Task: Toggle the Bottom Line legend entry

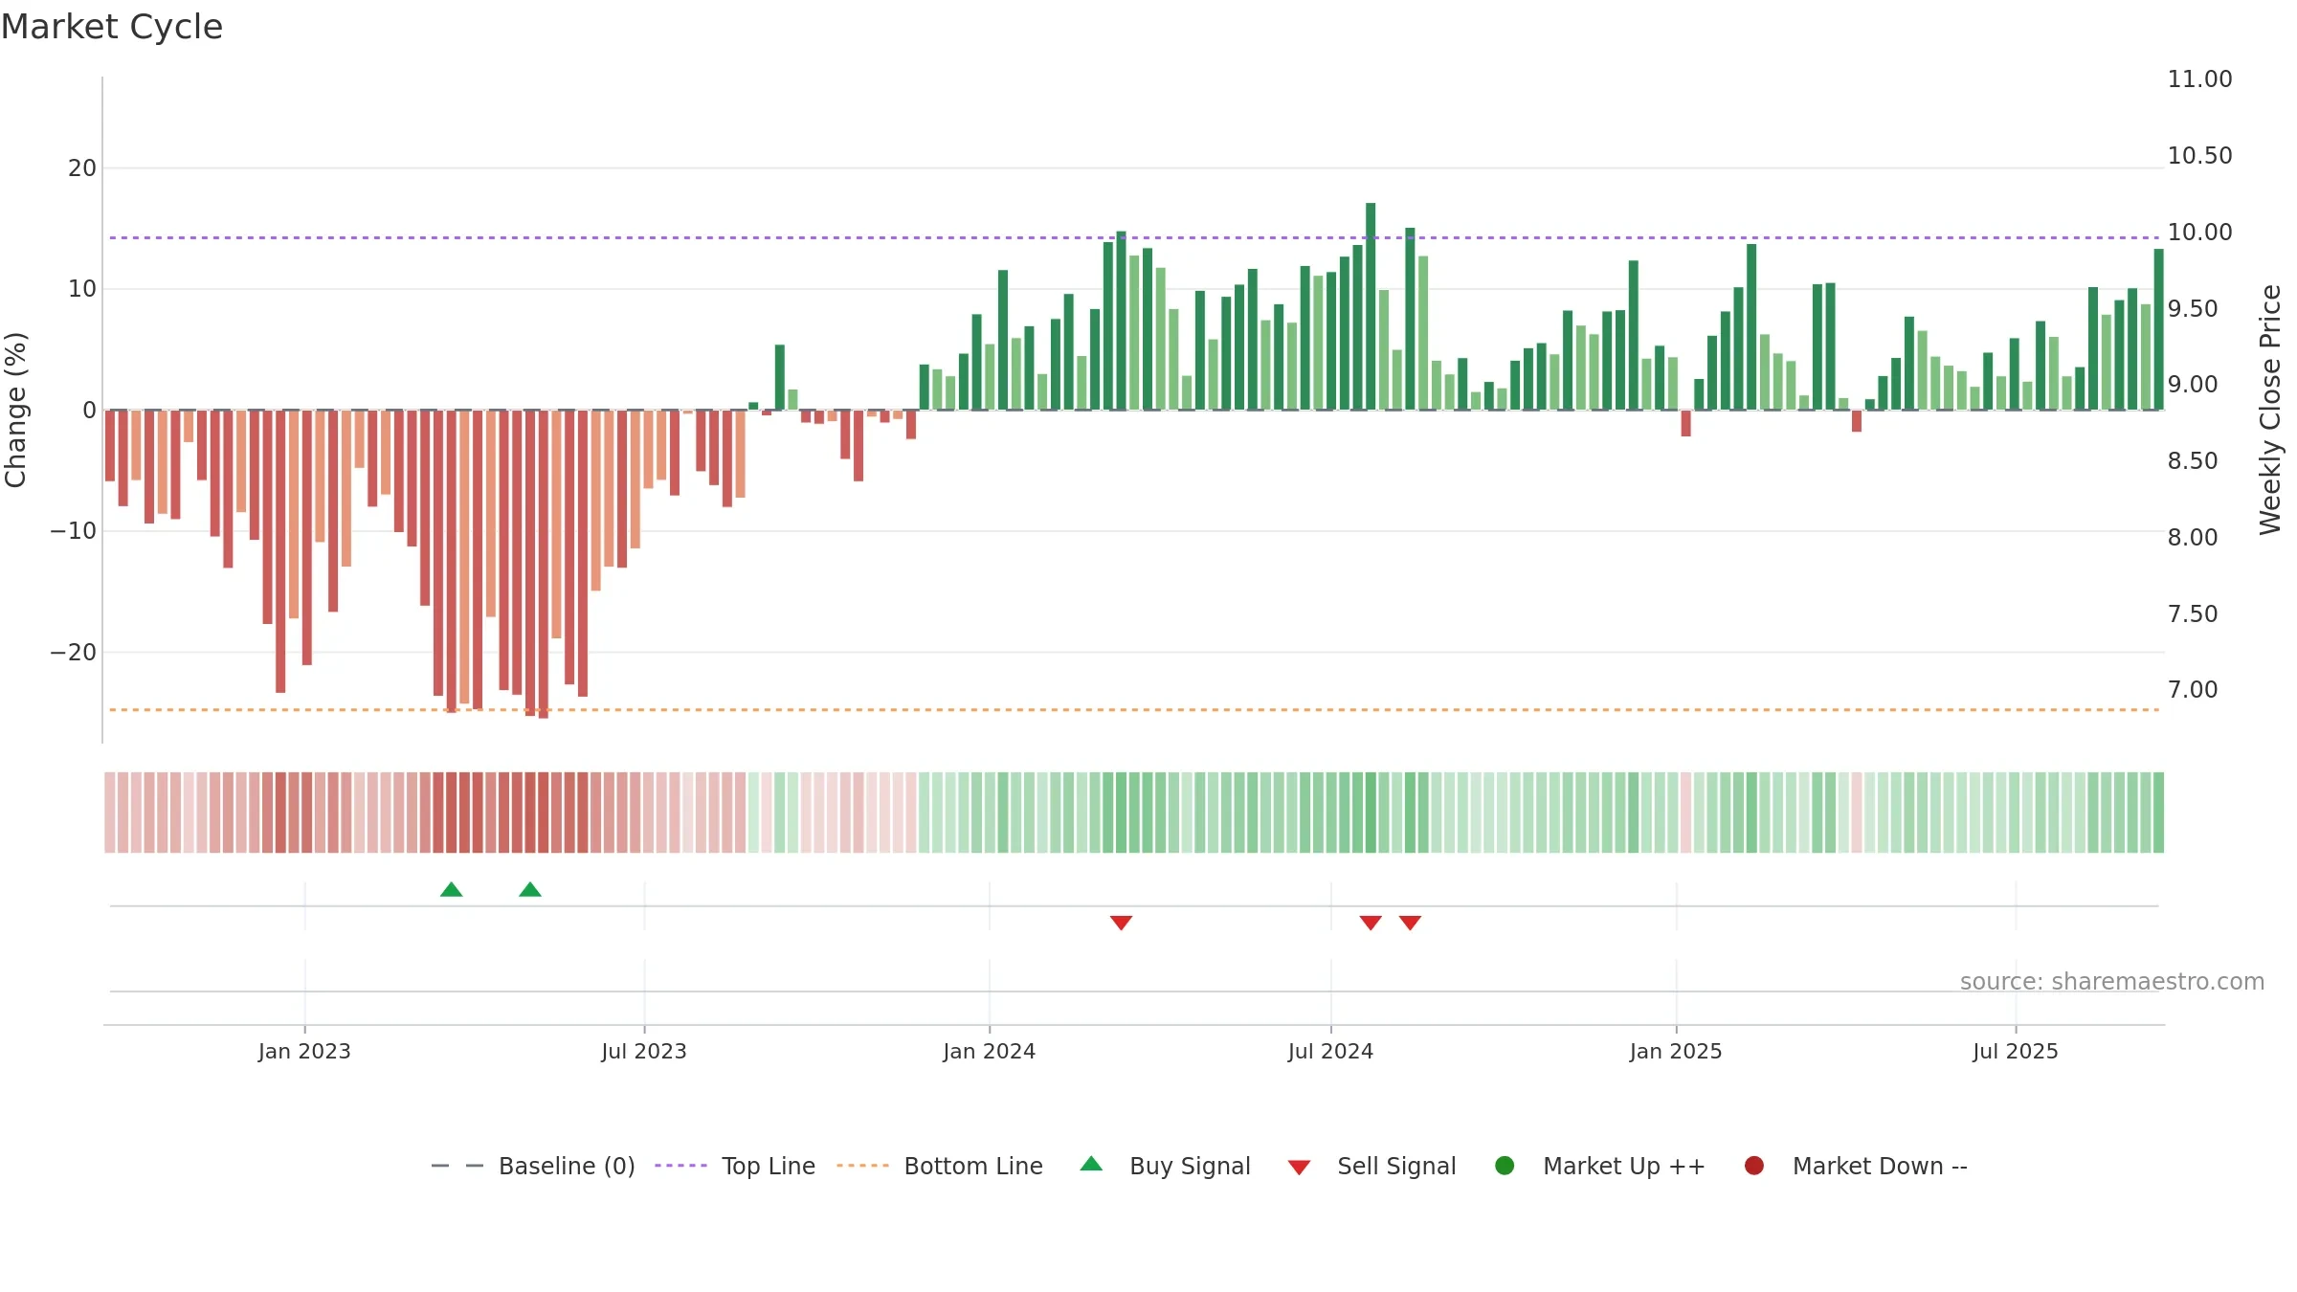Action: click(x=939, y=1166)
